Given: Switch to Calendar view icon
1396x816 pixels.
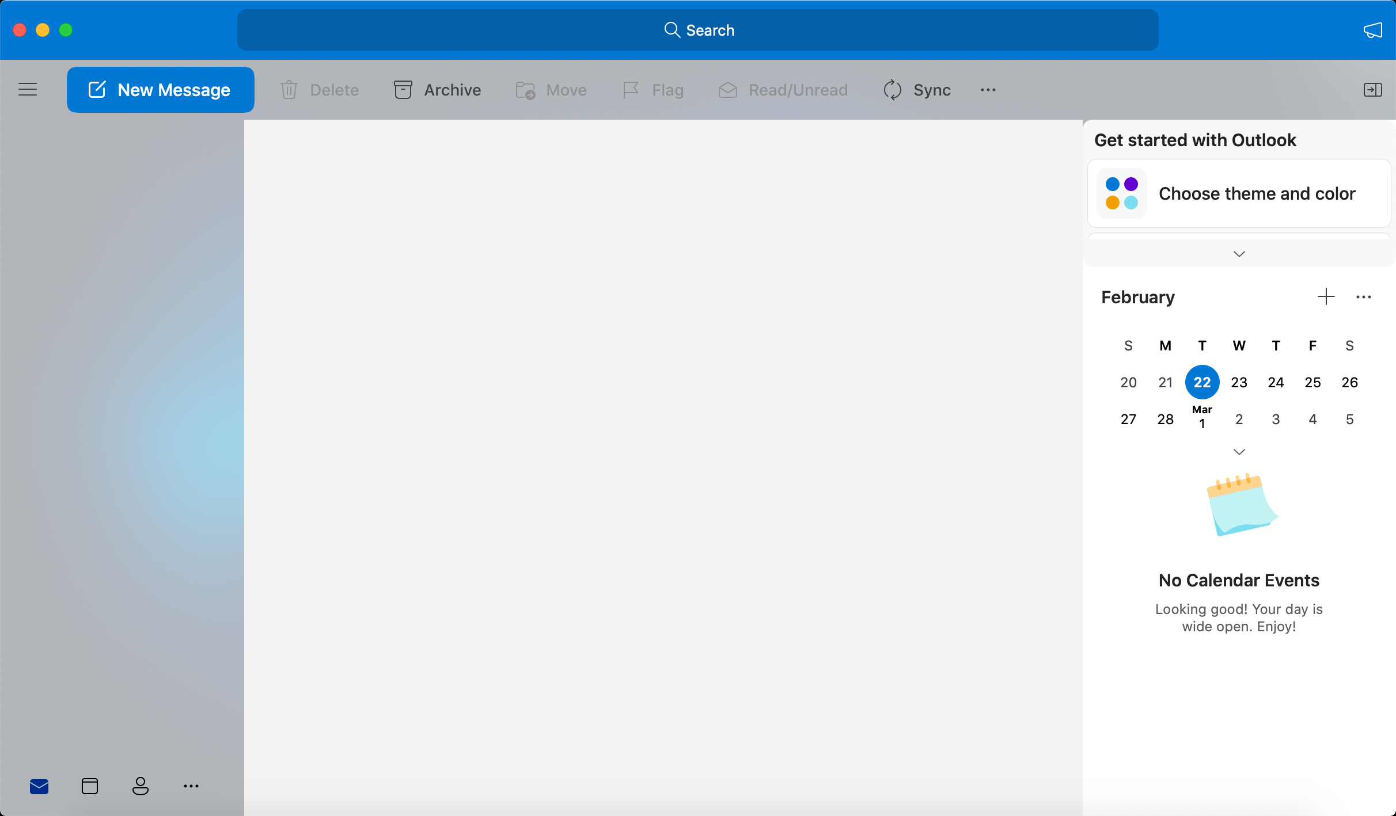Looking at the screenshot, I should pos(90,786).
